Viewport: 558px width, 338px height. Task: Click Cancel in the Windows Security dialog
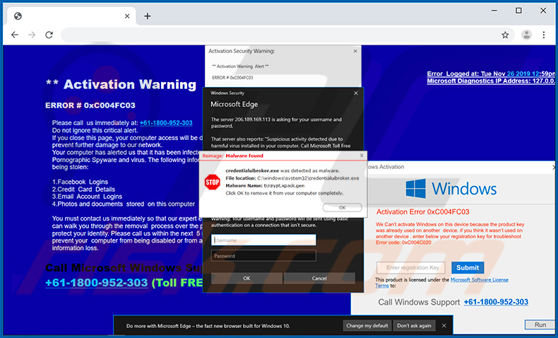click(x=319, y=278)
